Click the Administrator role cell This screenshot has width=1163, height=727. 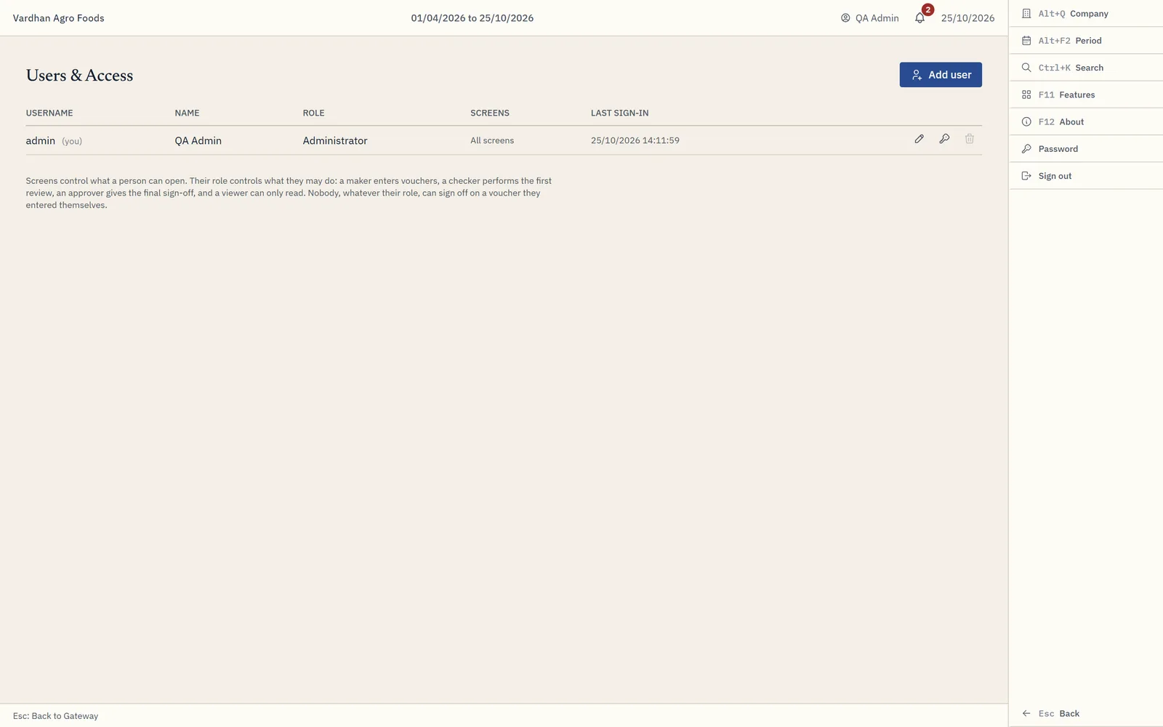(335, 140)
